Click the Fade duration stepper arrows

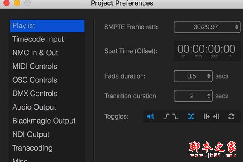click(x=209, y=76)
